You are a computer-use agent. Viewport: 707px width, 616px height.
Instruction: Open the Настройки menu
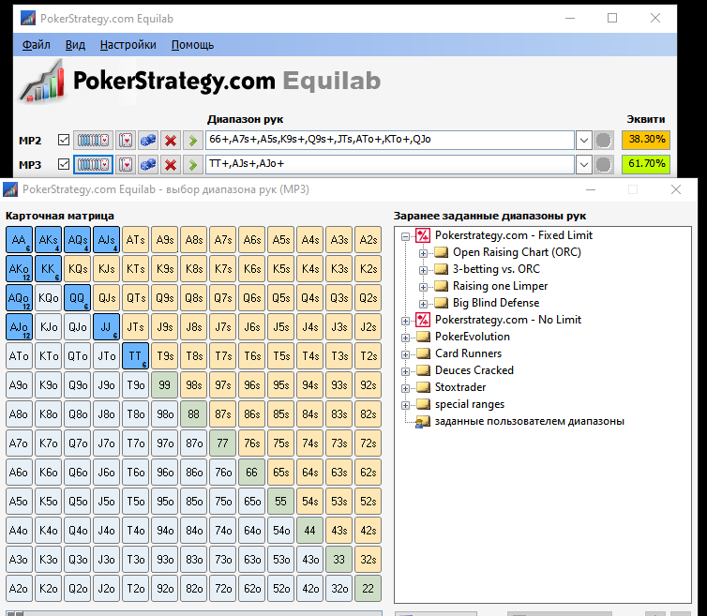[128, 45]
